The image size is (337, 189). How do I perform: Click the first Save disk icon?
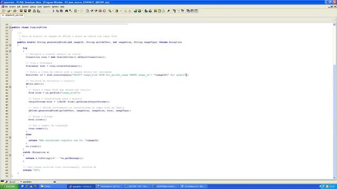[x=21, y=10]
